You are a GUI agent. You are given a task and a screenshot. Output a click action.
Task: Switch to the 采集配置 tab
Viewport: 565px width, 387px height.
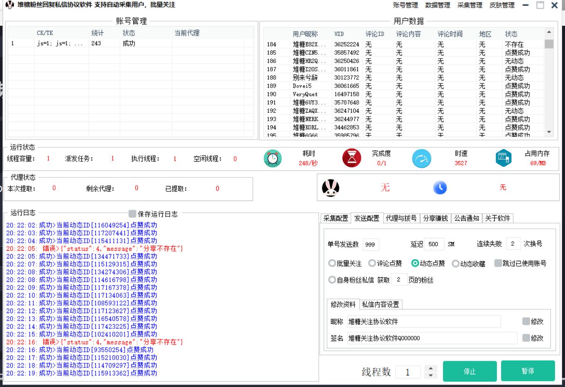335,218
